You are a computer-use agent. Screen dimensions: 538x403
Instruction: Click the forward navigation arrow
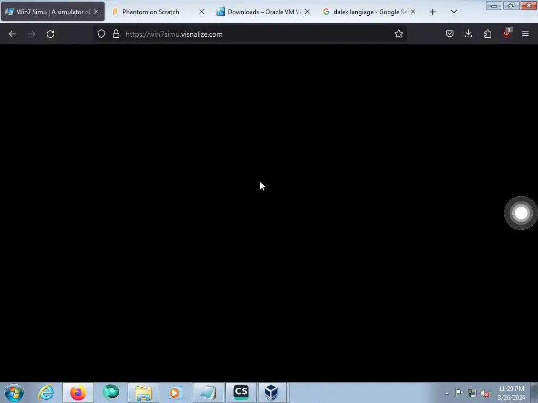[32, 34]
